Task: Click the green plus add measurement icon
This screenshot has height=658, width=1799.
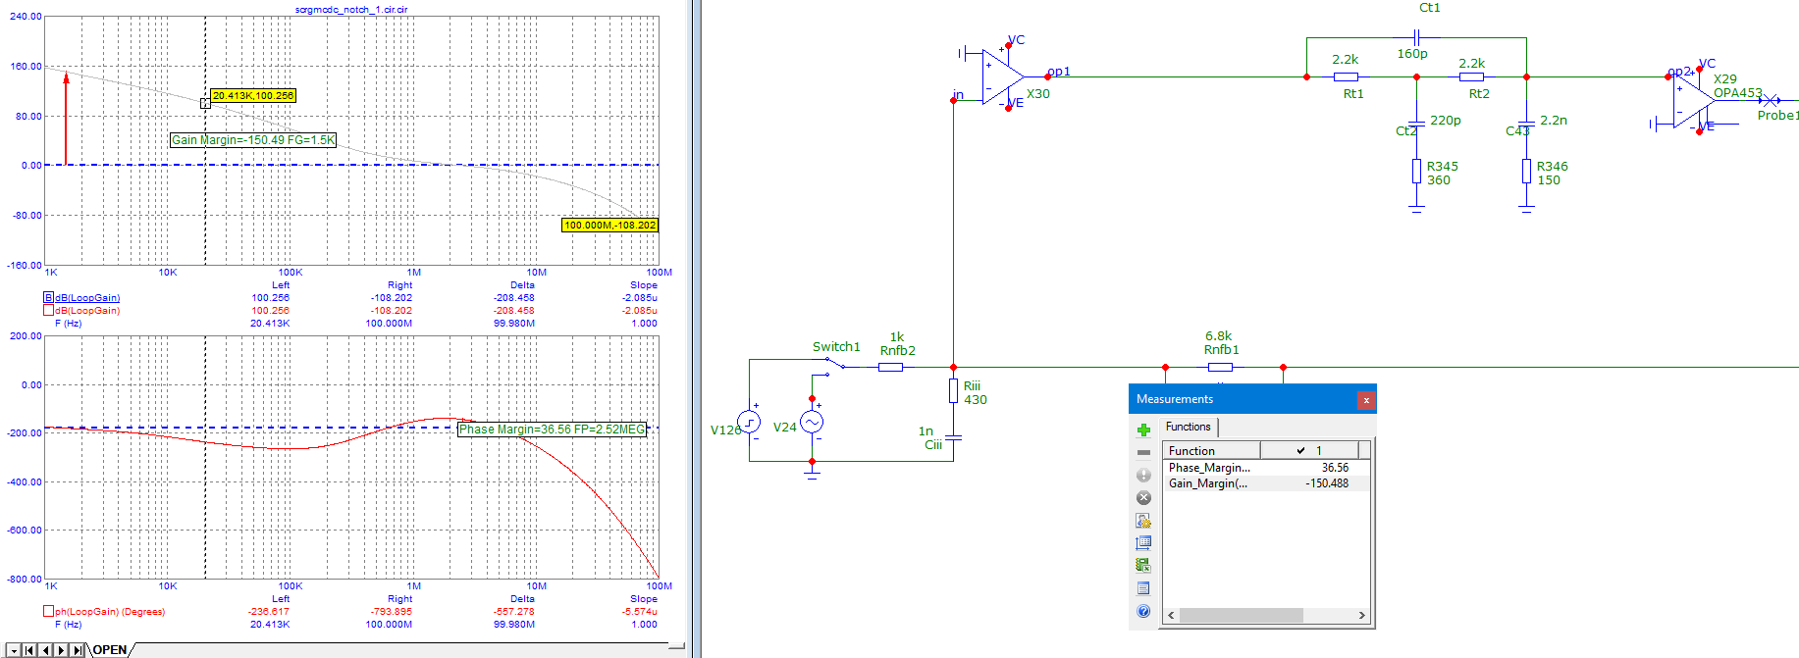Action: [x=1143, y=430]
